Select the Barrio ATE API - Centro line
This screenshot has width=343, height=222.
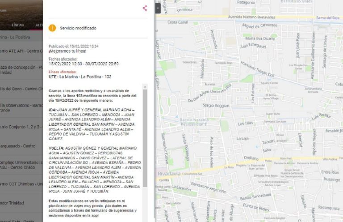(x=20, y=51)
